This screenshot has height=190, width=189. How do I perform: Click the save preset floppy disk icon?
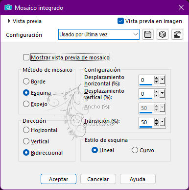[148, 34]
